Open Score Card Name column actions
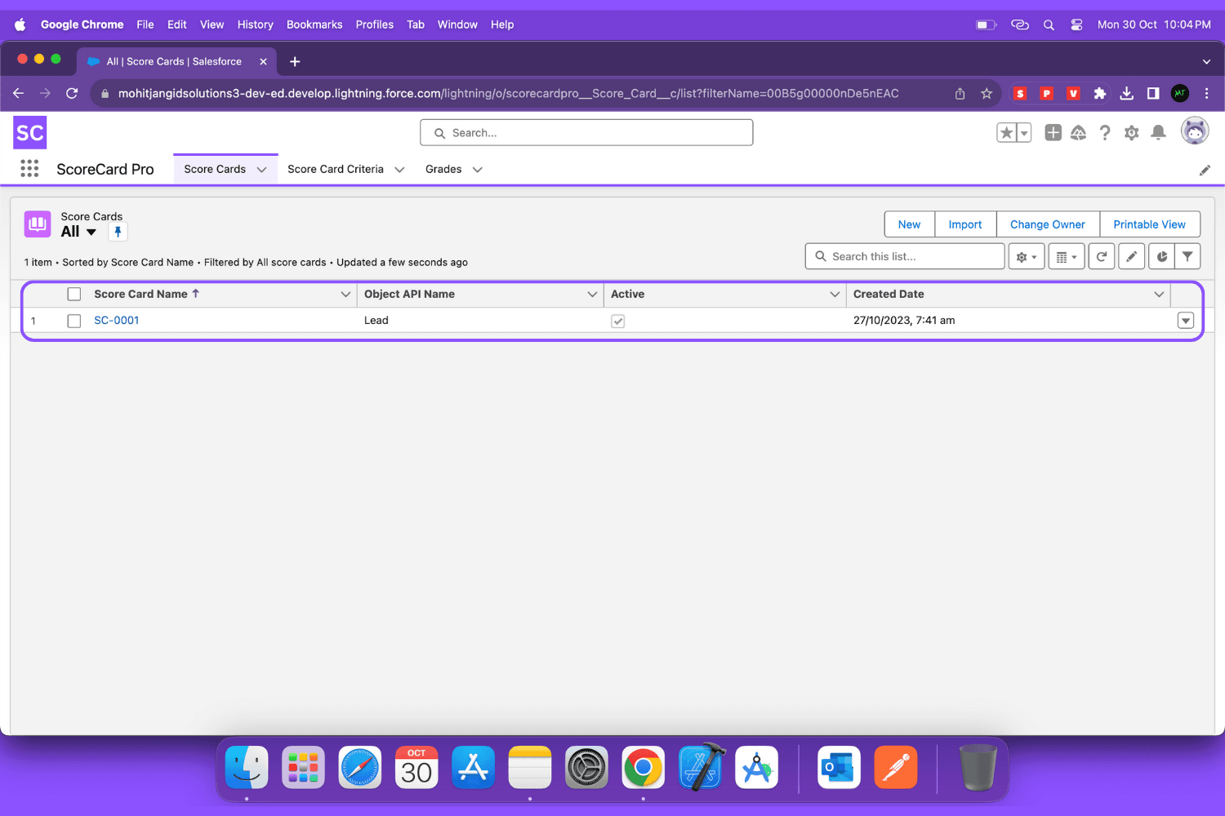Screen dimensions: 1225x816 point(345,294)
